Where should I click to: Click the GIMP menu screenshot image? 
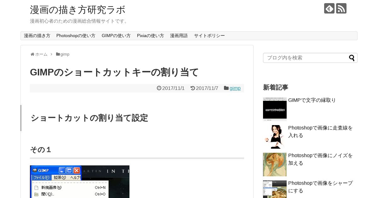click(x=80, y=182)
